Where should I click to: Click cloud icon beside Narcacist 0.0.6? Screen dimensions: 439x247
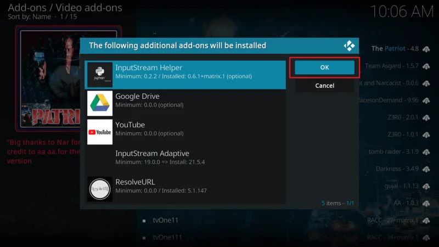[426, 83]
